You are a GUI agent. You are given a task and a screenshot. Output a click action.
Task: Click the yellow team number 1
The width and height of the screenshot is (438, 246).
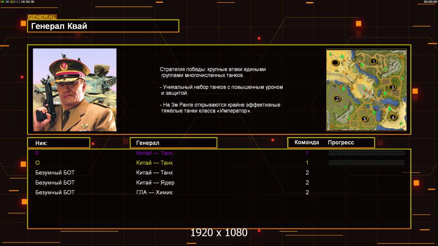(307, 163)
